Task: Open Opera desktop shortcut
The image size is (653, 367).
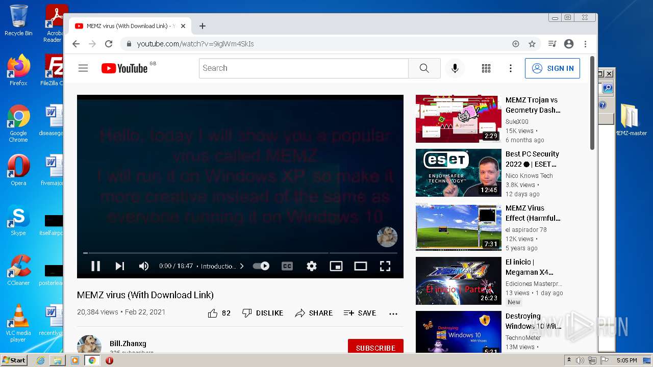Action: click(18, 170)
